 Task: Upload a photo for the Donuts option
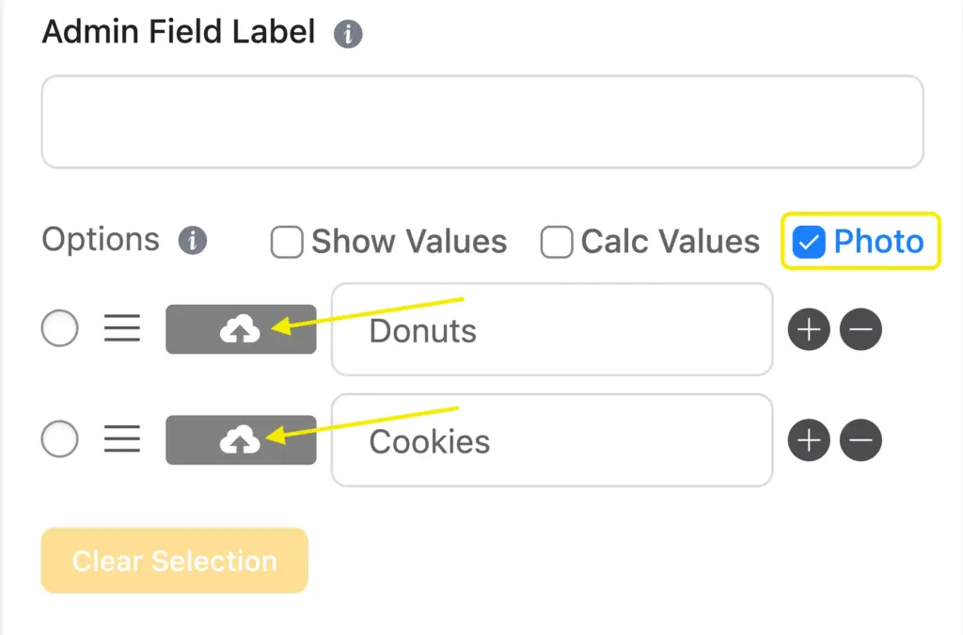[240, 329]
